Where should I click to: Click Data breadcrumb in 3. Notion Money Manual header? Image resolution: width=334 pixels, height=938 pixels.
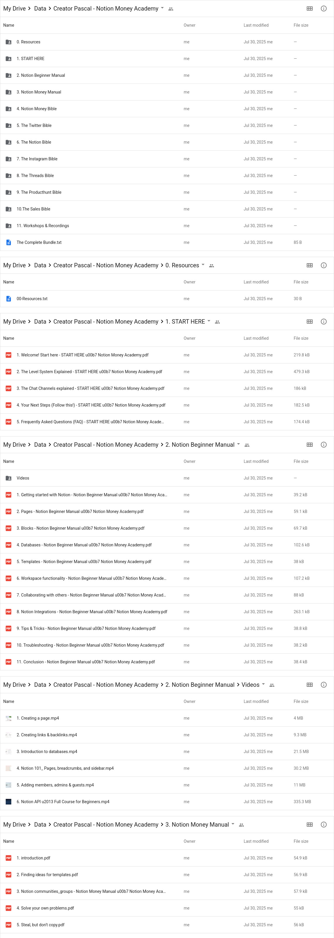(40, 825)
